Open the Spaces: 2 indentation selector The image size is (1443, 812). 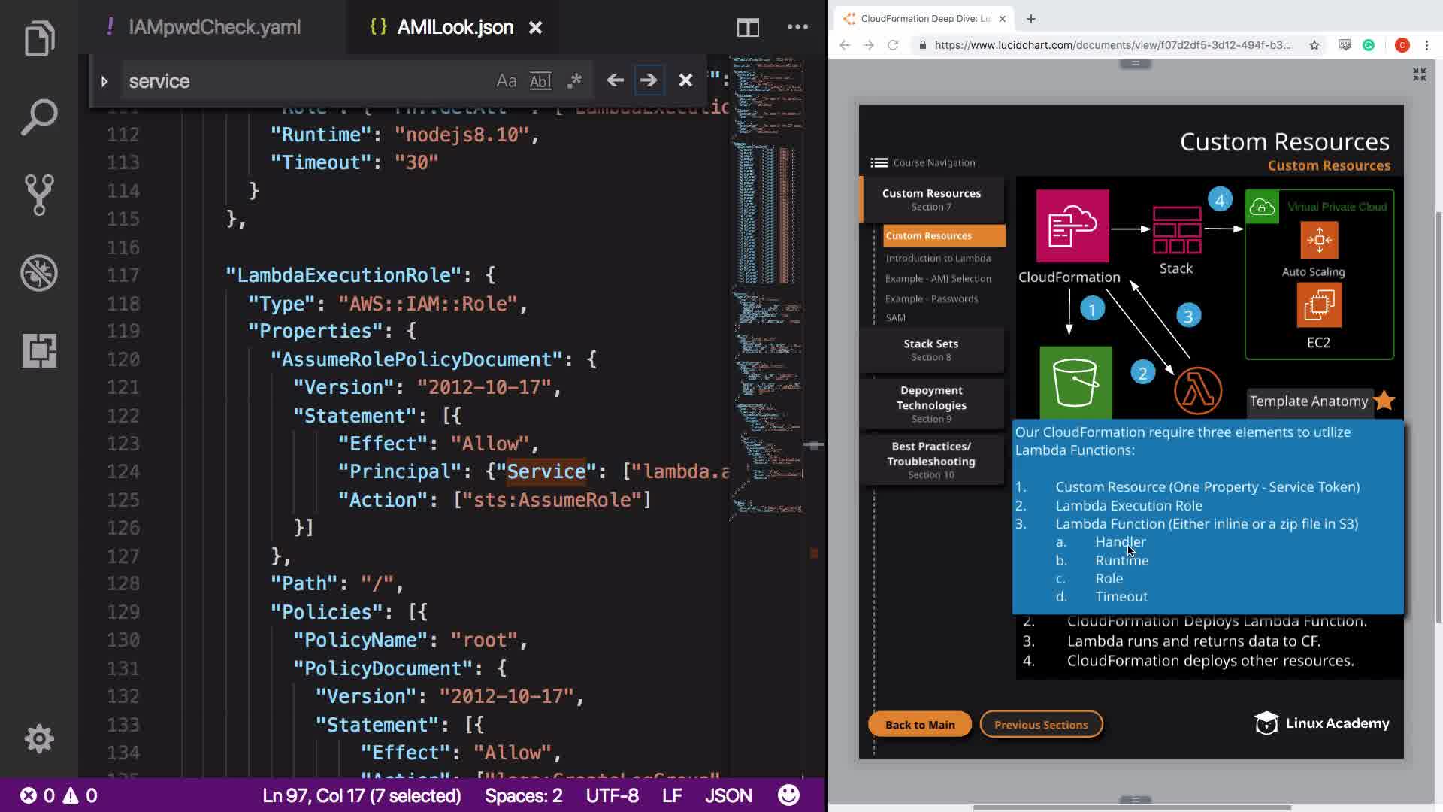tap(523, 795)
